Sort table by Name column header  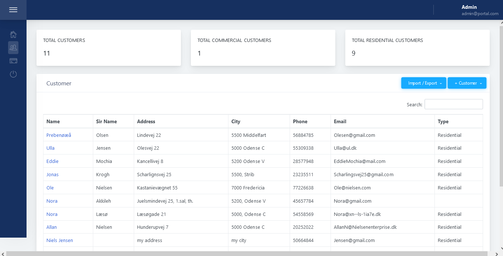click(53, 121)
